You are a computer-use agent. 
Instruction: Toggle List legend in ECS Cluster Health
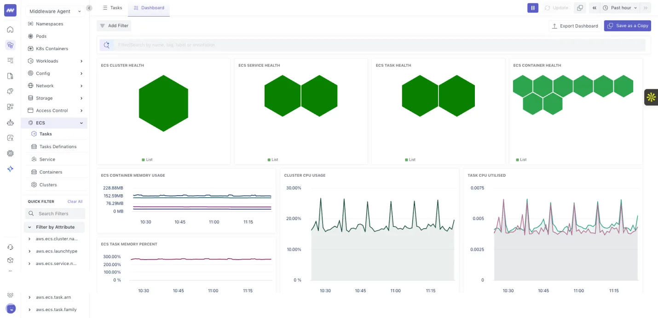[x=147, y=160]
